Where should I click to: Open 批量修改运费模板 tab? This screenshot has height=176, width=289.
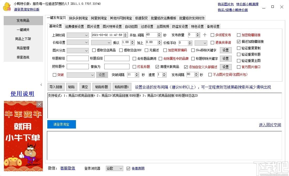[163, 18]
